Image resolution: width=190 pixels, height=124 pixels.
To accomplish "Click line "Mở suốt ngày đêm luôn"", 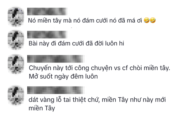I will click(x=63, y=76).
